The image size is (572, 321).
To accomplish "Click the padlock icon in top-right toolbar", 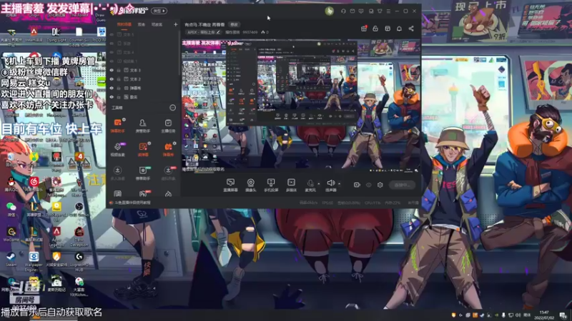I will coord(375,29).
